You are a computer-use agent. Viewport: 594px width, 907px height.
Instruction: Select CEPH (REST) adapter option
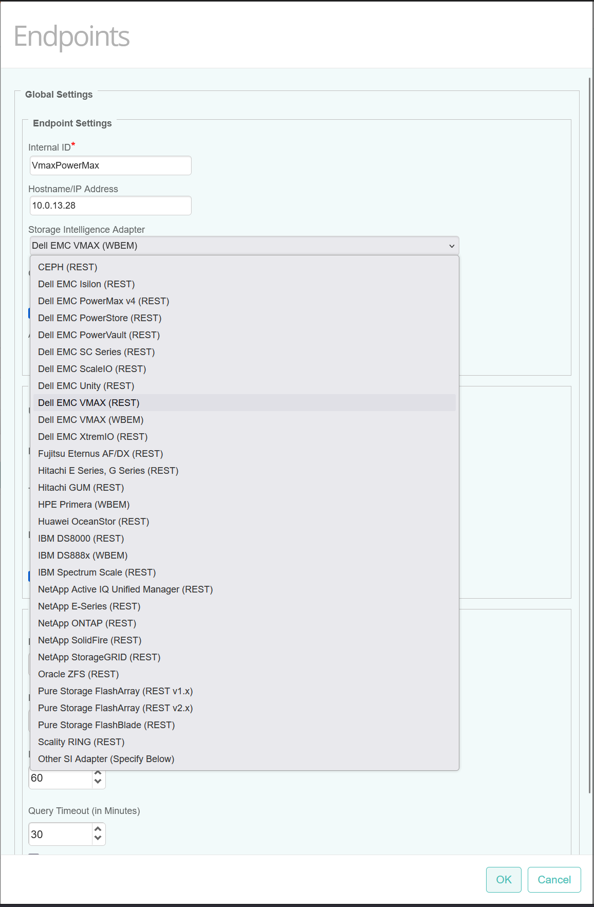click(x=245, y=267)
